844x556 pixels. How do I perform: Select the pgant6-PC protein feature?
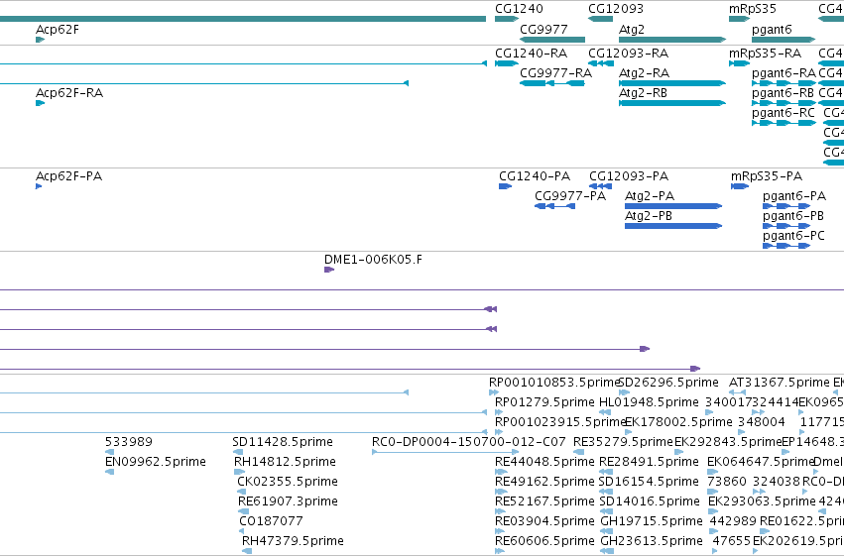pyautogui.click(x=786, y=246)
